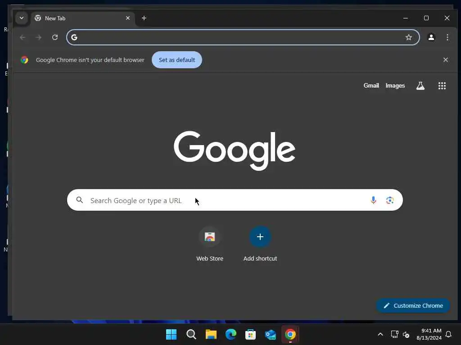Image resolution: width=461 pixels, height=345 pixels.
Task: Go forward using the forward arrow
Action: (39, 37)
